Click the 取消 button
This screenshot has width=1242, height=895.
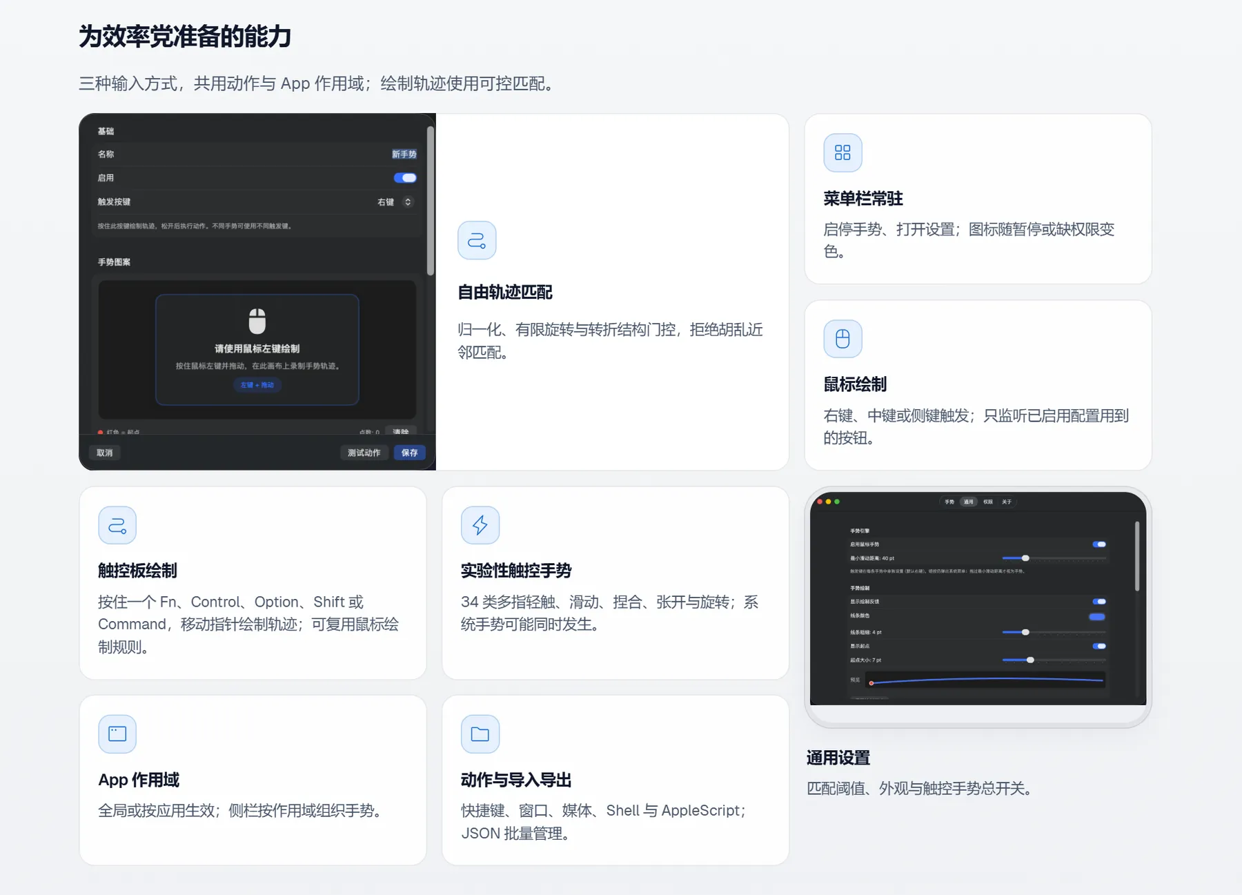105,453
